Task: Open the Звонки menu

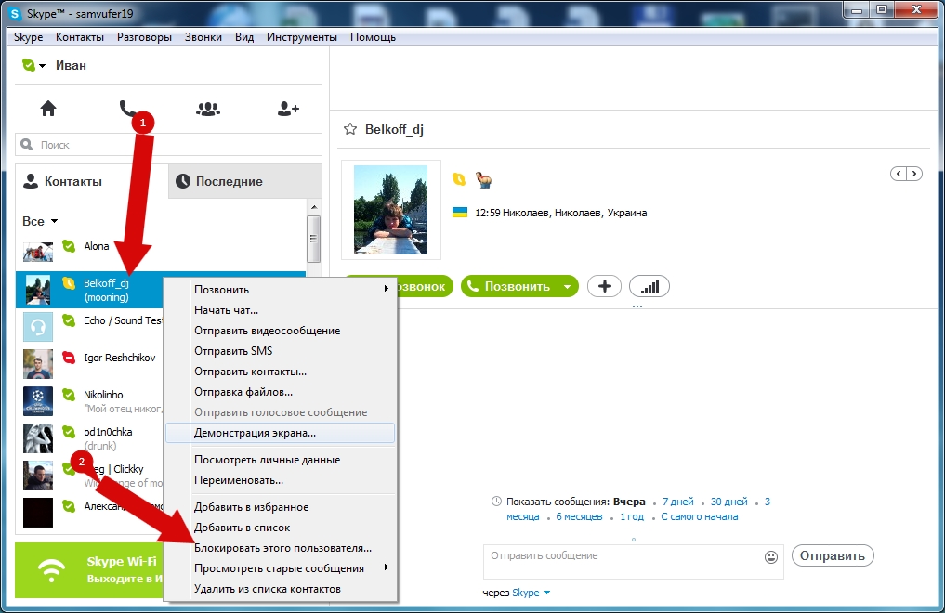Action: point(203,37)
